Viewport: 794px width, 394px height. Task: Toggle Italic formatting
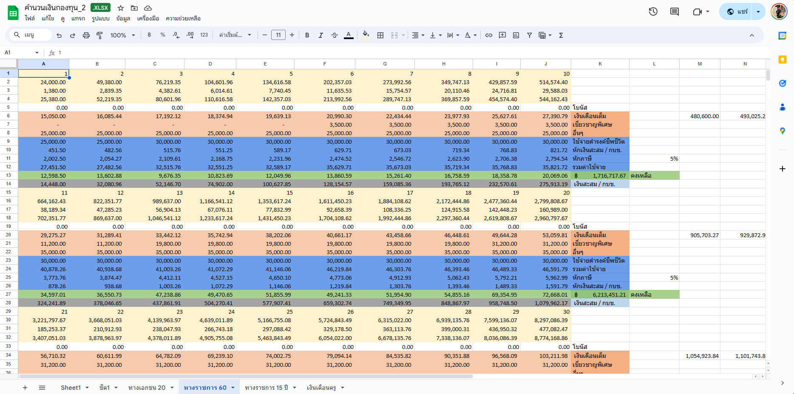pyautogui.click(x=321, y=35)
